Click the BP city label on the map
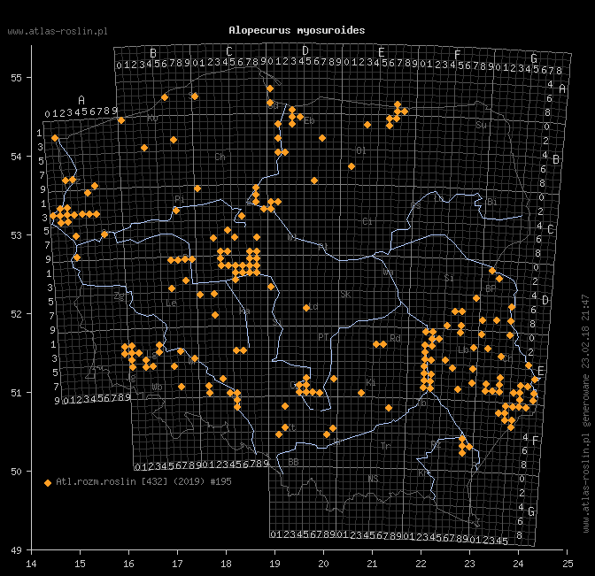The height and width of the screenshot is (576, 595). coord(491,289)
